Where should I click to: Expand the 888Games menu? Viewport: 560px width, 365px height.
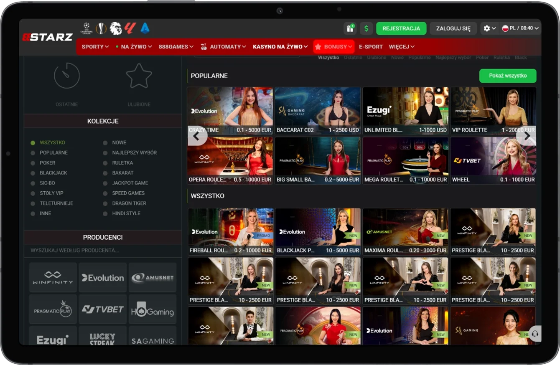point(176,47)
